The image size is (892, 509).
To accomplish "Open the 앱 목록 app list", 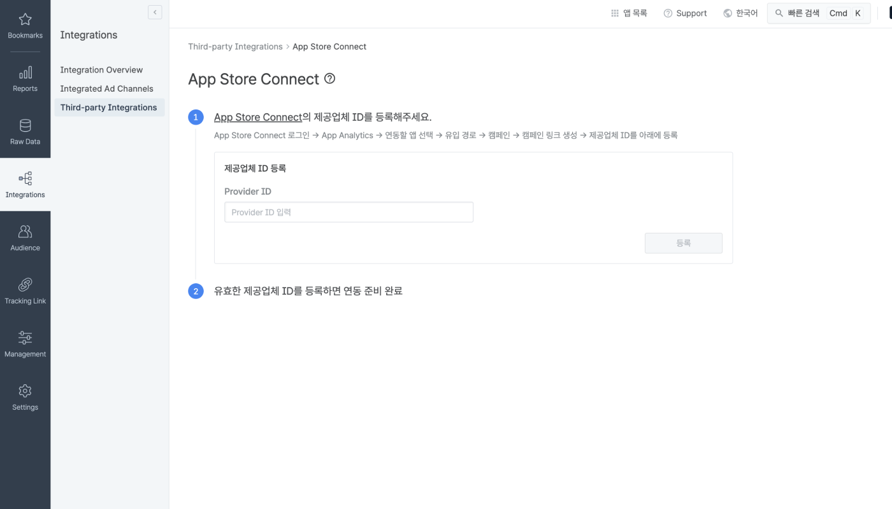I will pyautogui.click(x=629, y=13).
